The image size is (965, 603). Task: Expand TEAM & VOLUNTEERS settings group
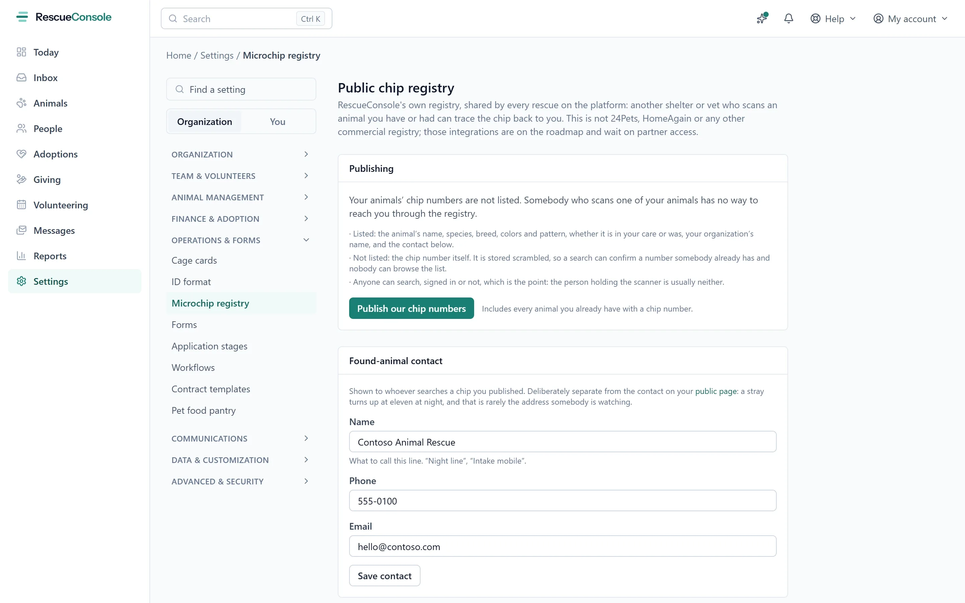pos(241,176)
